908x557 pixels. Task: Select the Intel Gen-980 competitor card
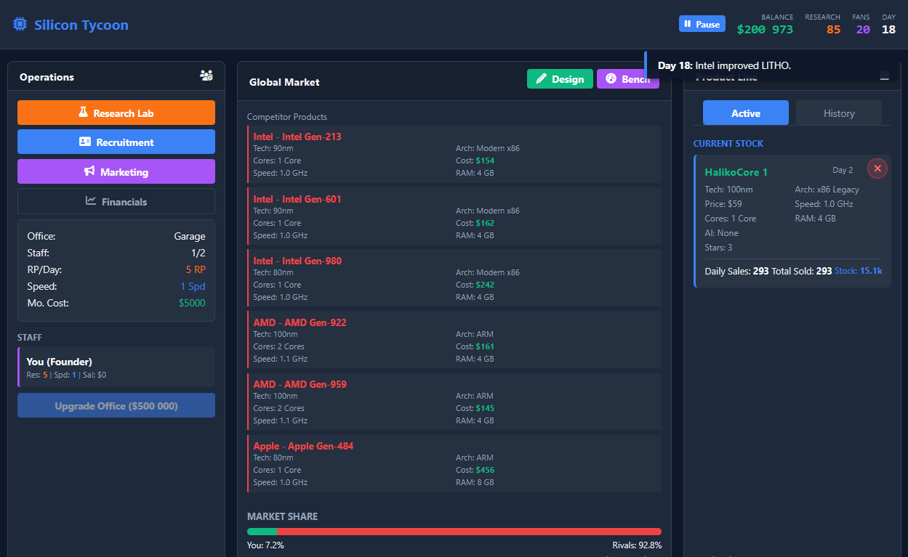(x=454, y=278)
